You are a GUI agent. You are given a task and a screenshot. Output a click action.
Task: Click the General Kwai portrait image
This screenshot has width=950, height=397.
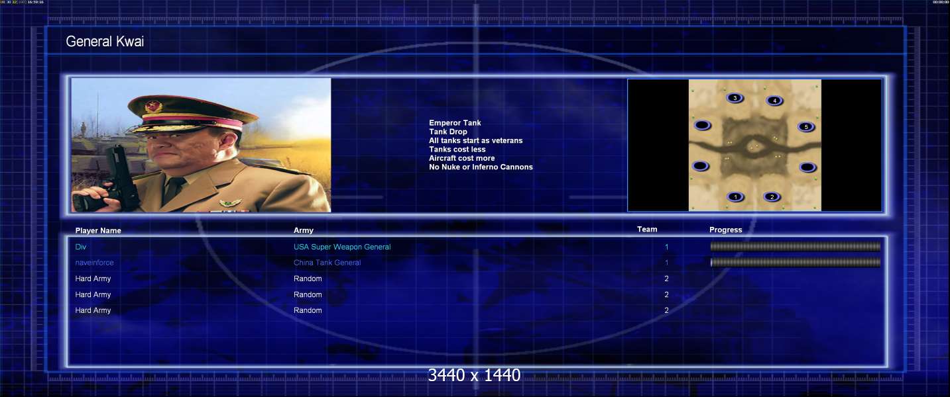click(201, 145)
